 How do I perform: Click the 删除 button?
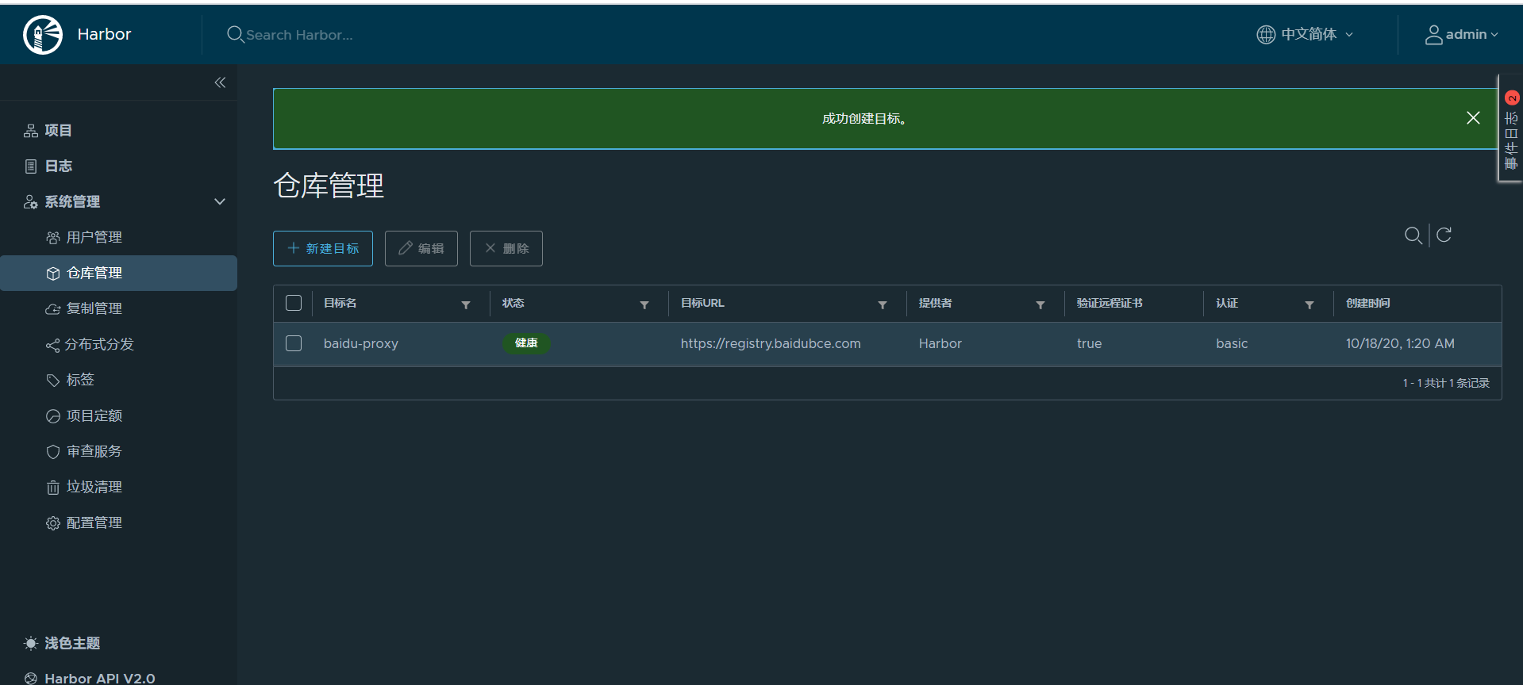click(506, 248)
